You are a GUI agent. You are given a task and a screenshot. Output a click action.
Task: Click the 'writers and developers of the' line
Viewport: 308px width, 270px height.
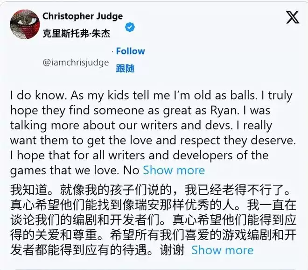coord(139,156)
